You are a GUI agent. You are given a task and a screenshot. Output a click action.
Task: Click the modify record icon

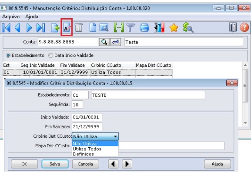(x=67, y=28)
